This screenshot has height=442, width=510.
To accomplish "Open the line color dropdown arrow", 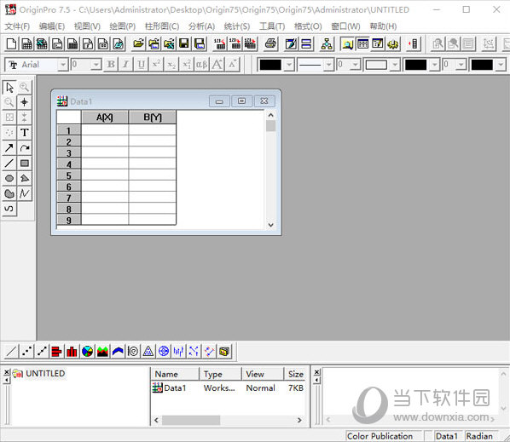I will click(x=289, y=65).
